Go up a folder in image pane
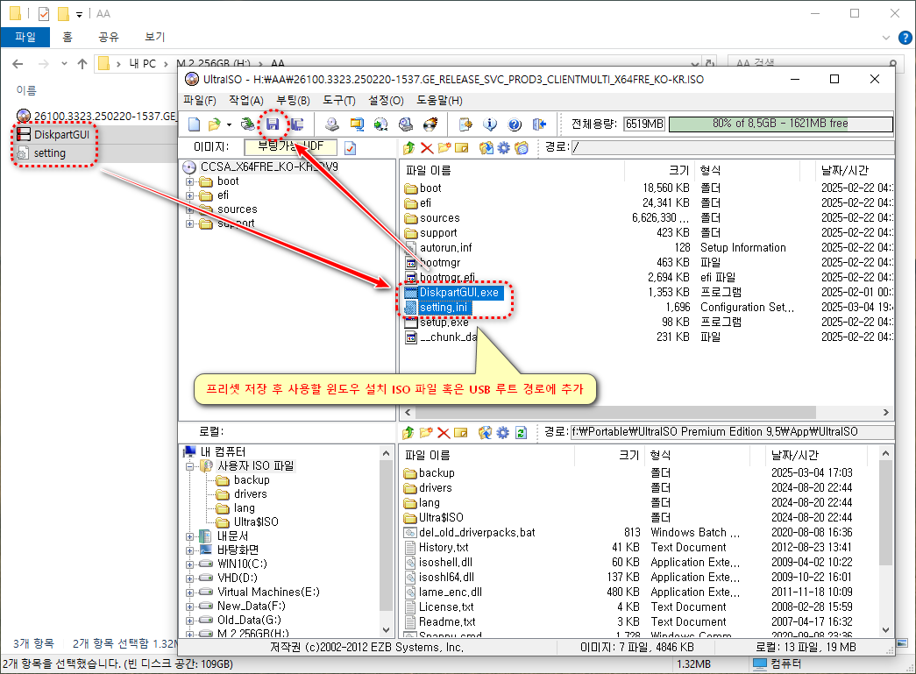Viewport: 916px width, 674px height. coord(409,148)
